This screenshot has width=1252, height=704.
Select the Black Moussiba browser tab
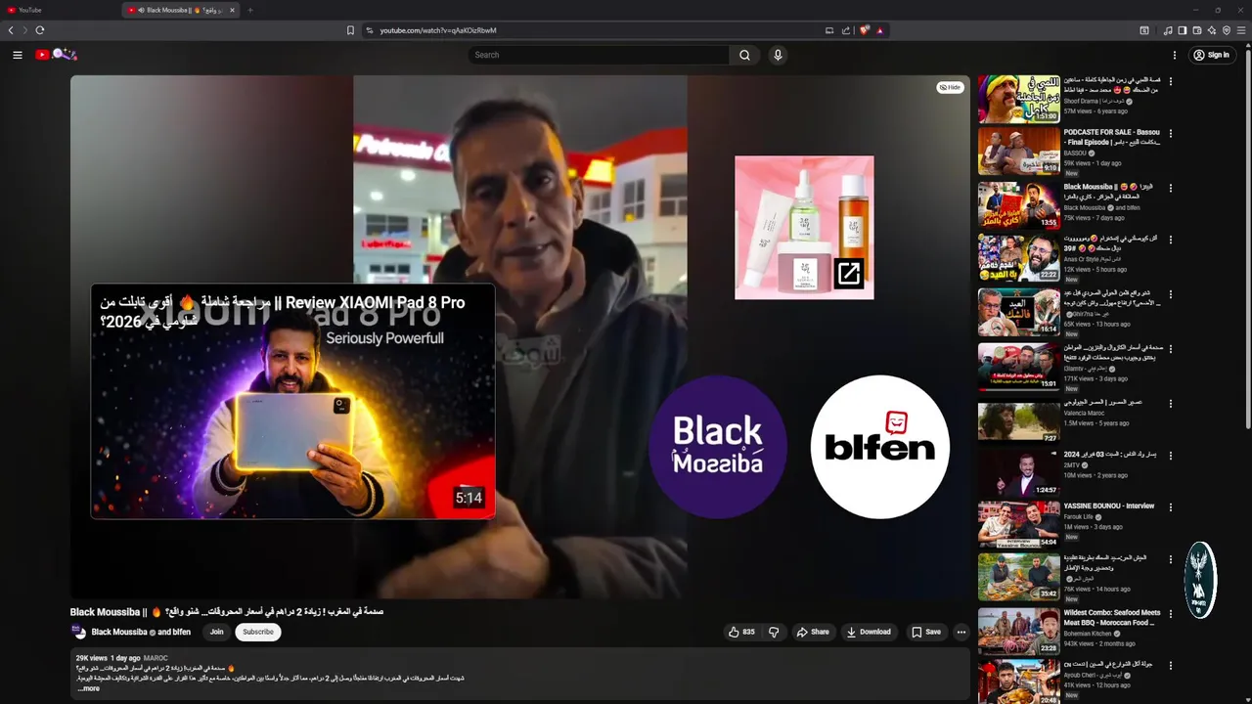click(x=182, y=10)
